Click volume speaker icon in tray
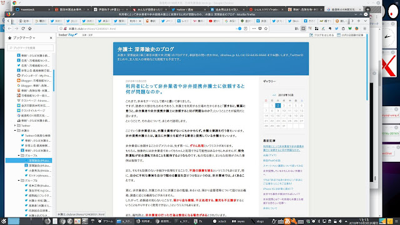400x225 pixels. tap(340, 221)
